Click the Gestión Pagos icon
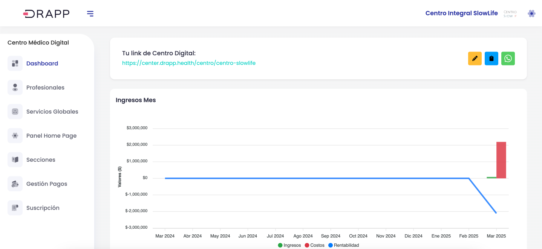The width and height of the screenshot is (542, 249). coord(15,184)
